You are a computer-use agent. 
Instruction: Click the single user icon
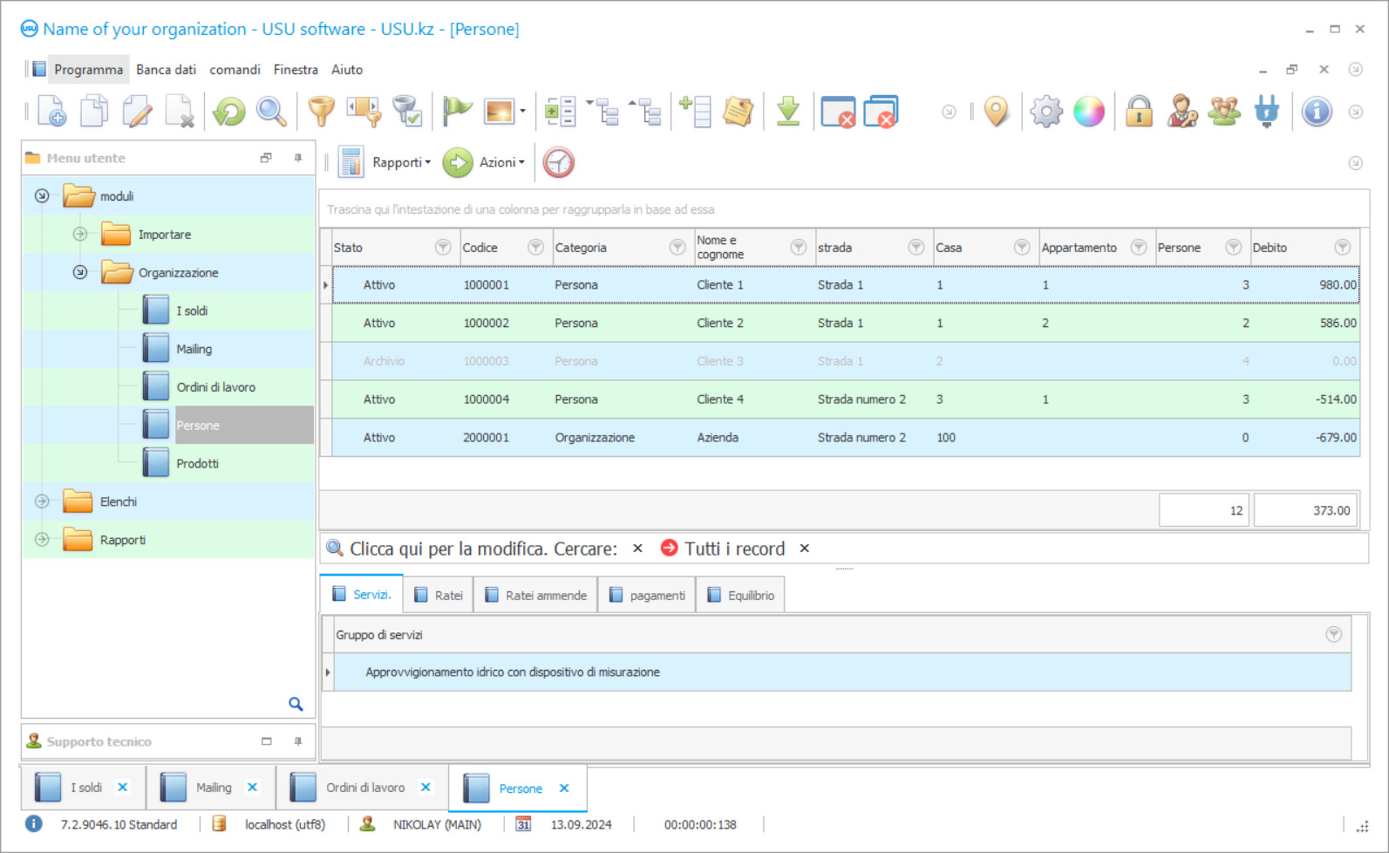(1182, 112)
